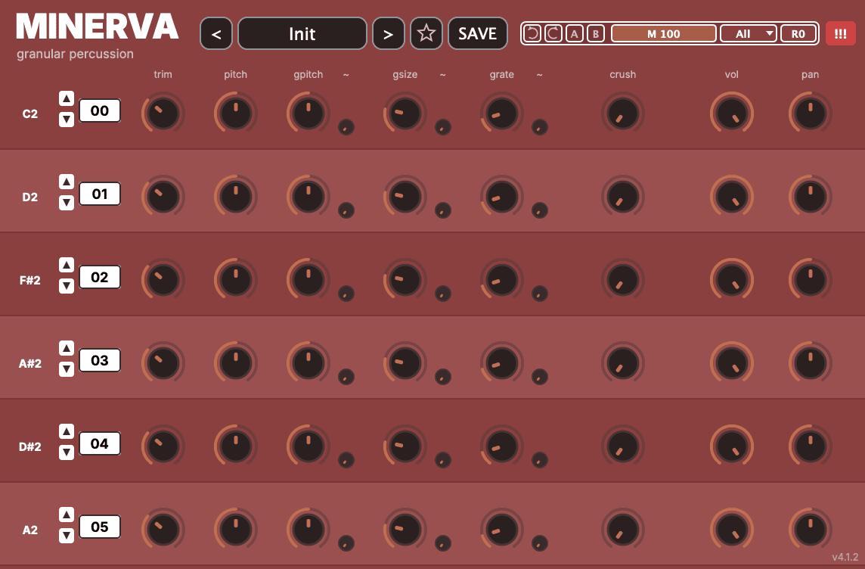Click the pan knob in the D2 row
Image resolution: width=865 pixels, height=569 pixels.
(x=811, y=197)
